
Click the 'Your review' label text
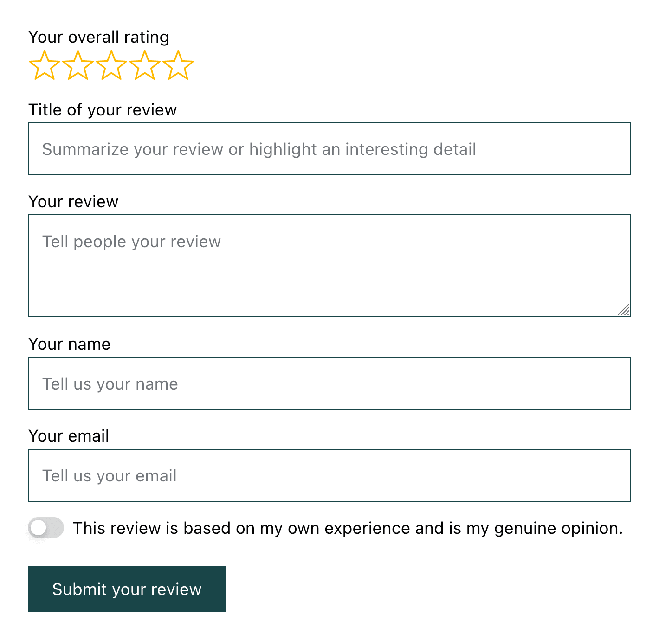tap(73, 202)
